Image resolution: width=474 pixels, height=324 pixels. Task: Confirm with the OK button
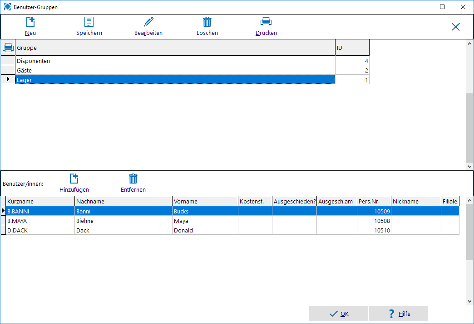pos(339,314)
